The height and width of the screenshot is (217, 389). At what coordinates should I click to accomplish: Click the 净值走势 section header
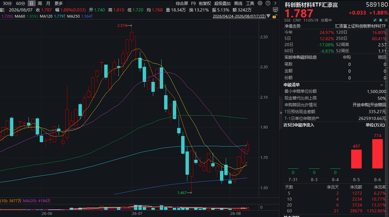tap(293, 26)
